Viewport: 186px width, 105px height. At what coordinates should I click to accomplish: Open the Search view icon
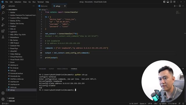tap(3, 13)
